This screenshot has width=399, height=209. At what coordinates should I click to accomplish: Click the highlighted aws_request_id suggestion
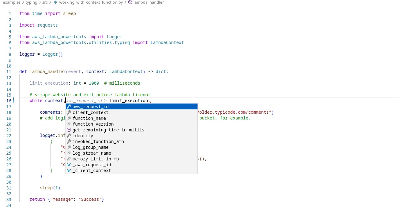(91, 106)
